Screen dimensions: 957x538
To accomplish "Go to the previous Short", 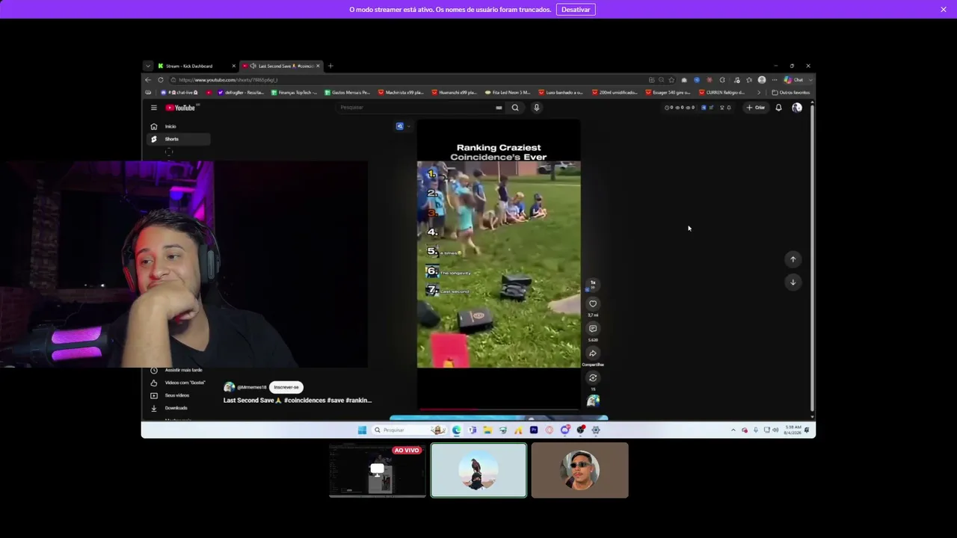I will (793, 259).
